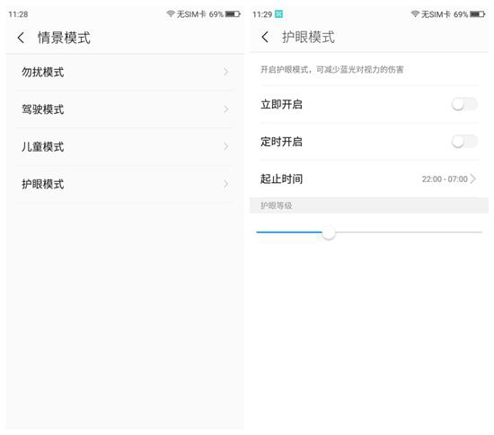Tap battery icon in left status bar

(233, 13)
